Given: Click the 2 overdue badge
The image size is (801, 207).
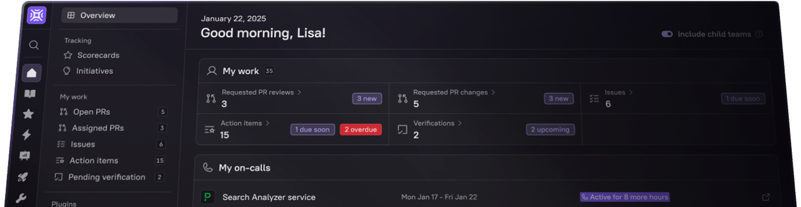Looking at the screenshot, I should [360, 130].
